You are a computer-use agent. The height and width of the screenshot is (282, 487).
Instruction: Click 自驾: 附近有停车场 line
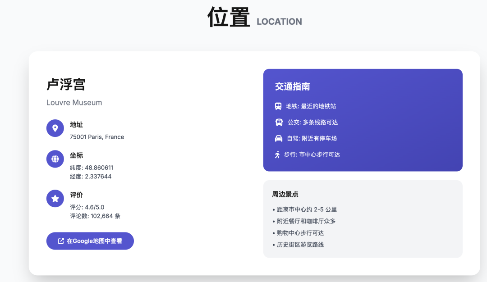point(312,138)
